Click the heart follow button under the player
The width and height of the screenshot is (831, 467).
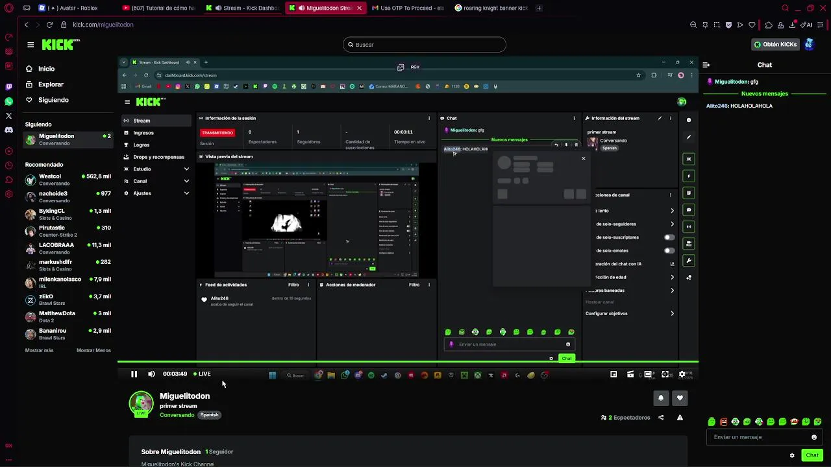pyautogui.click(x=680, y=398)
